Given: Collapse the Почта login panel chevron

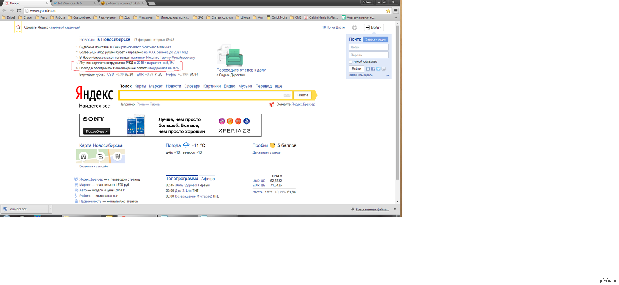Looking at the screenshot, I should point(388,75).
